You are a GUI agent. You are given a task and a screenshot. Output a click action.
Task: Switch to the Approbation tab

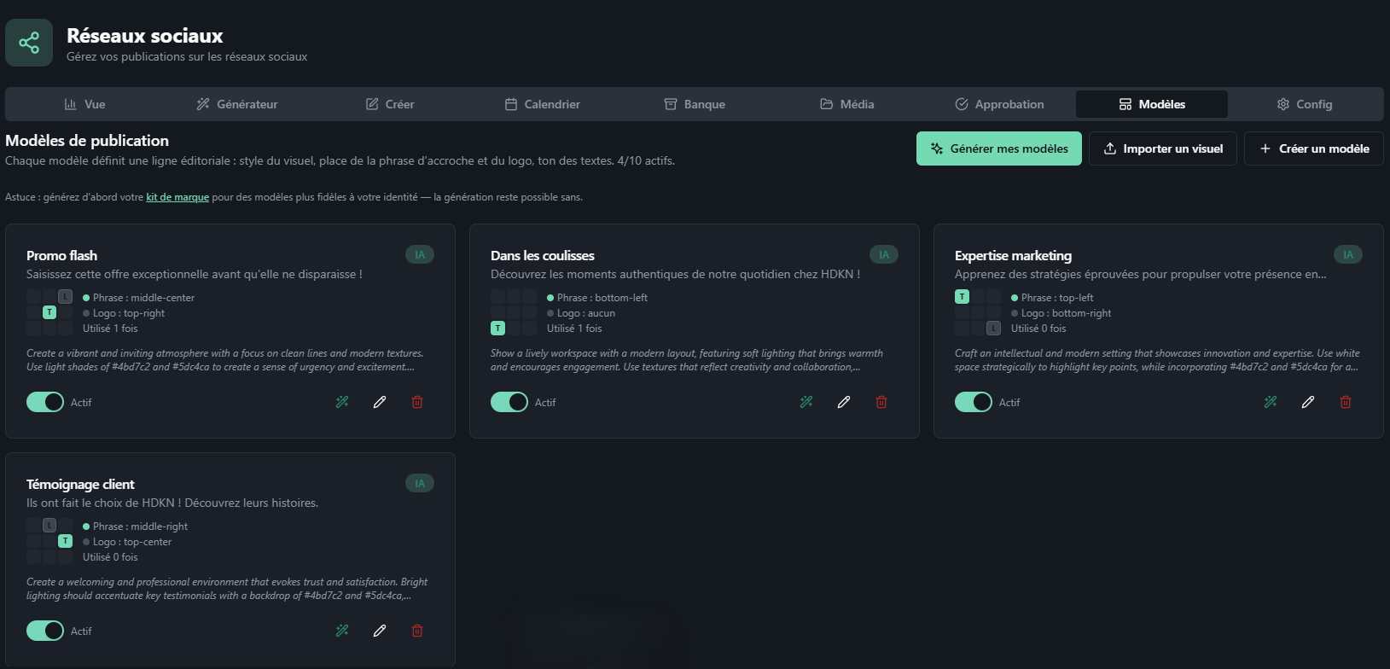click(x=999, y=104)
